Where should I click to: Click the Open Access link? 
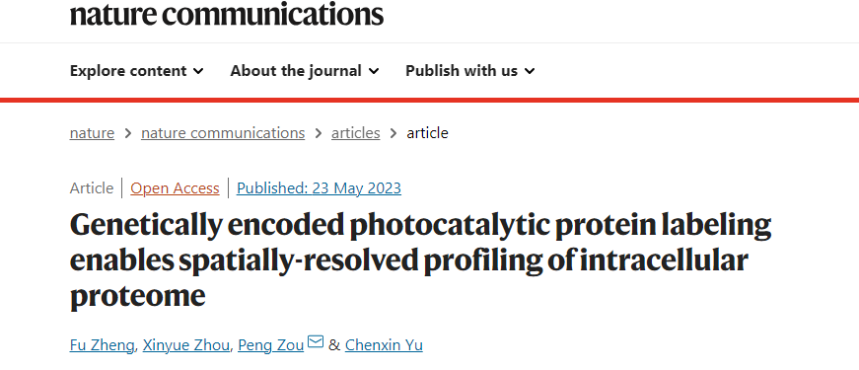pos(175,188)
